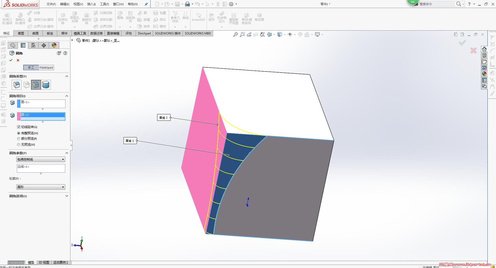This screenshot has width=496, height=268.
Task: Select the 部分预览 radio button
Action: coord(19,139)
